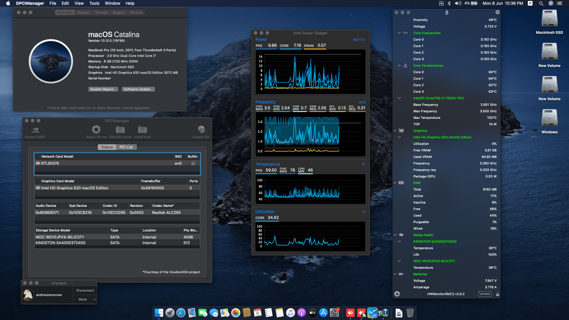This screenshot has width=569, height=320.
Task: Open HWMonitorSMC2 preferences gear icon
Action: [397, 294]
